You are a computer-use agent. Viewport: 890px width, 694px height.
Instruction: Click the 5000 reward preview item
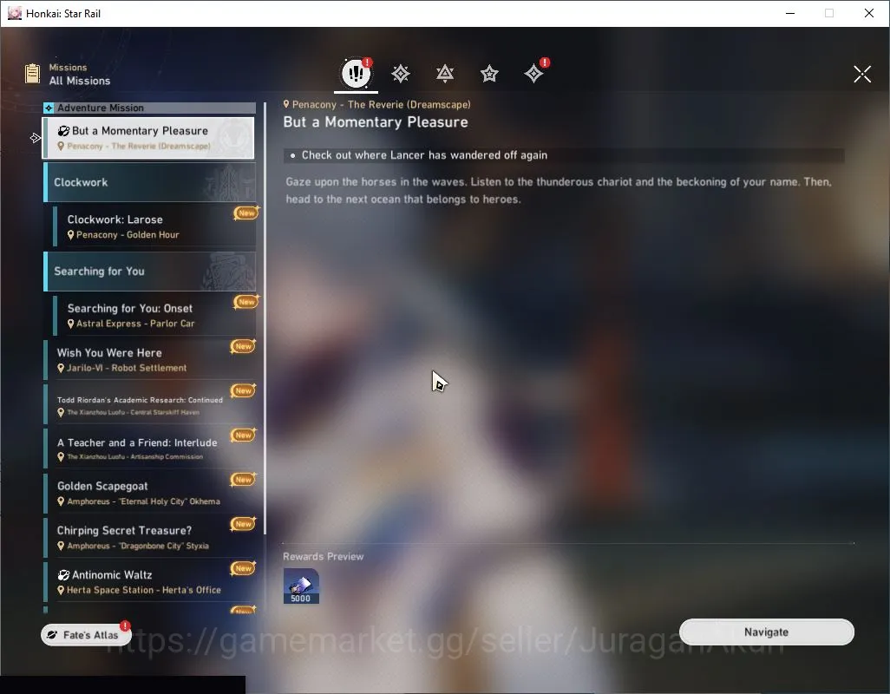pos(301,586)
